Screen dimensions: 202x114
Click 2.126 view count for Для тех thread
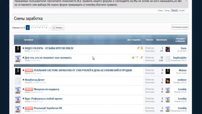pyautogui.click(x=161, y=60)
